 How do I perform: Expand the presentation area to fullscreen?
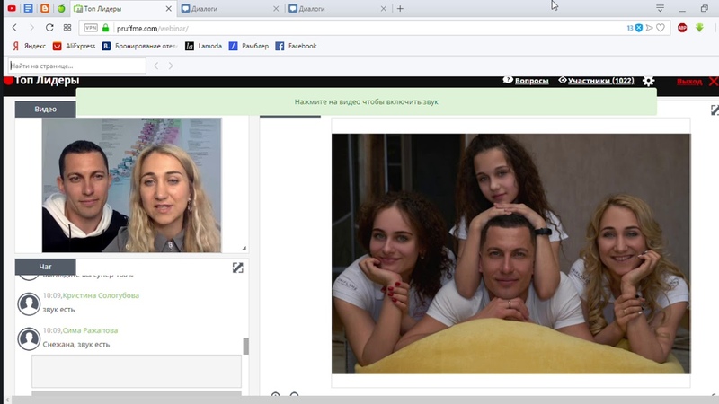tap(715, 110)
